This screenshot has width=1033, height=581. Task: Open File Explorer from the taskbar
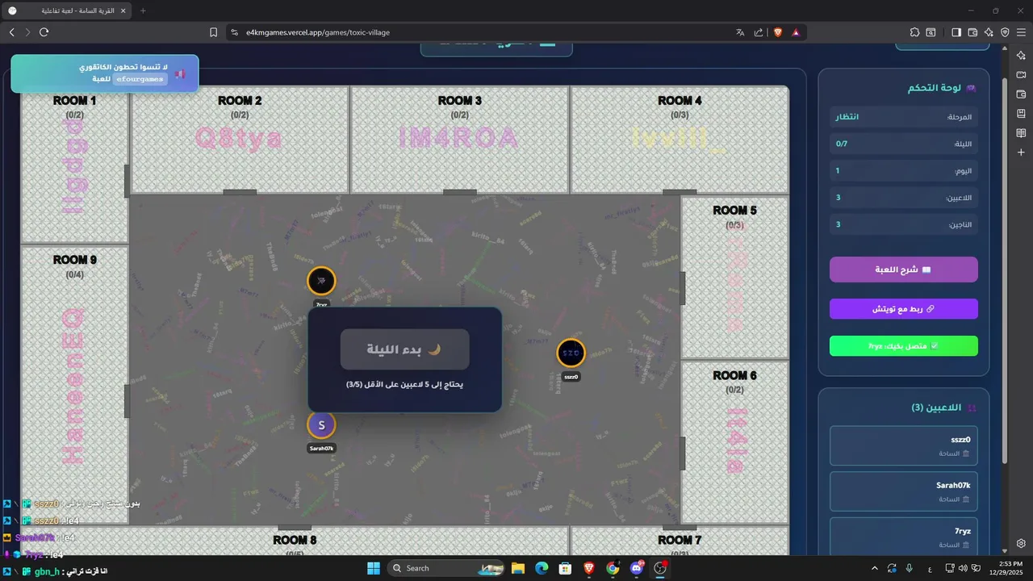pyautogui.click(x=518, y=568)
